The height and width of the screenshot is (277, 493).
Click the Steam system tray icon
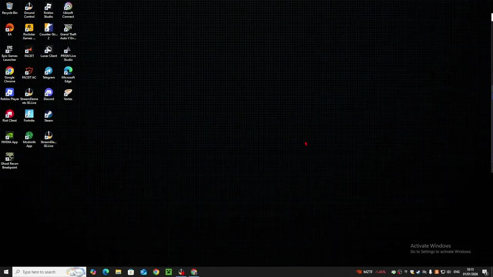[x=418, y=272]
